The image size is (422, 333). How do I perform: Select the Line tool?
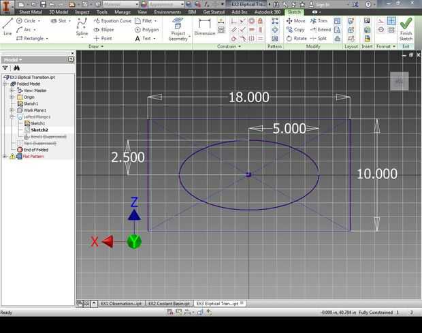pos(7,27)
